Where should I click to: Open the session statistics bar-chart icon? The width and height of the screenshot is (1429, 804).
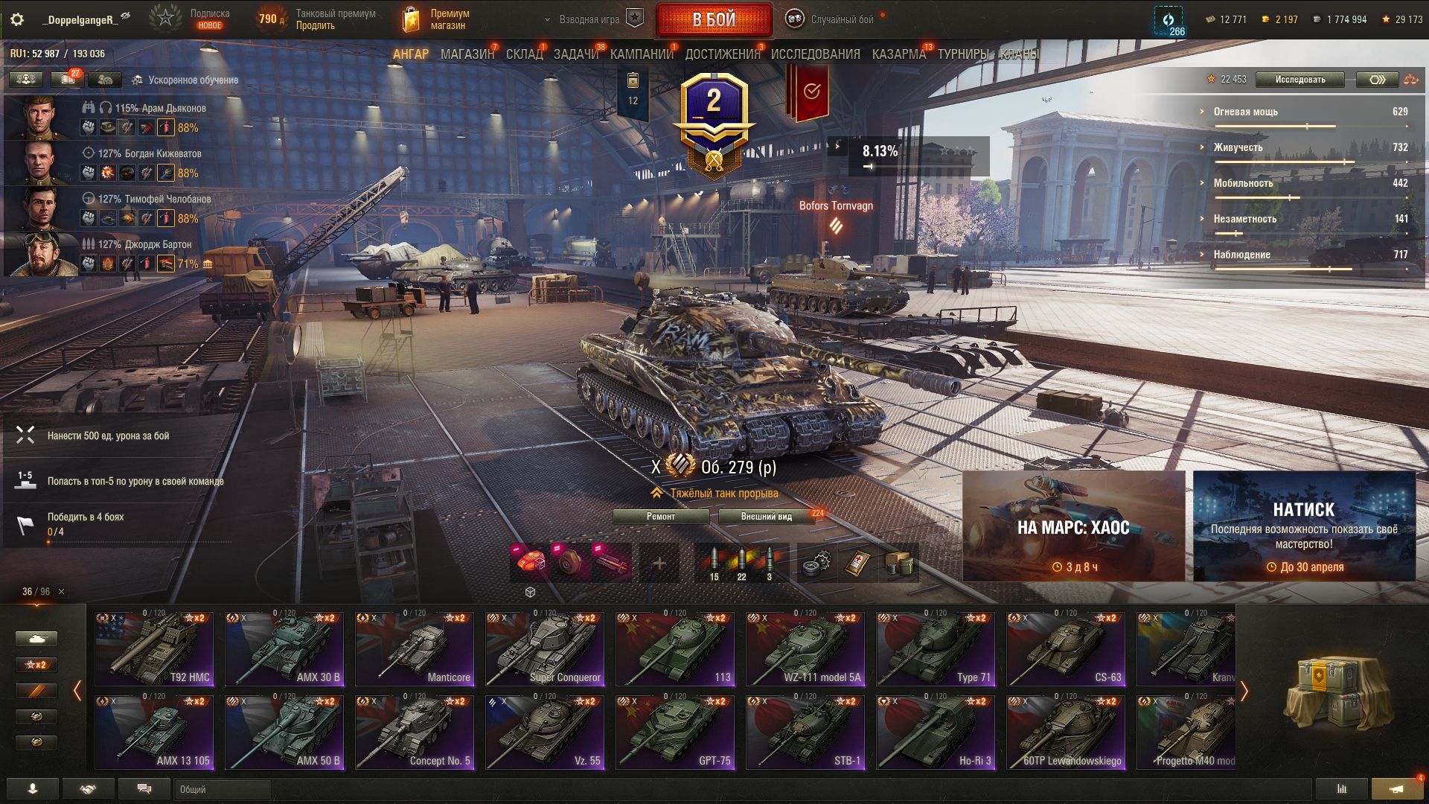click(1342, 789)
